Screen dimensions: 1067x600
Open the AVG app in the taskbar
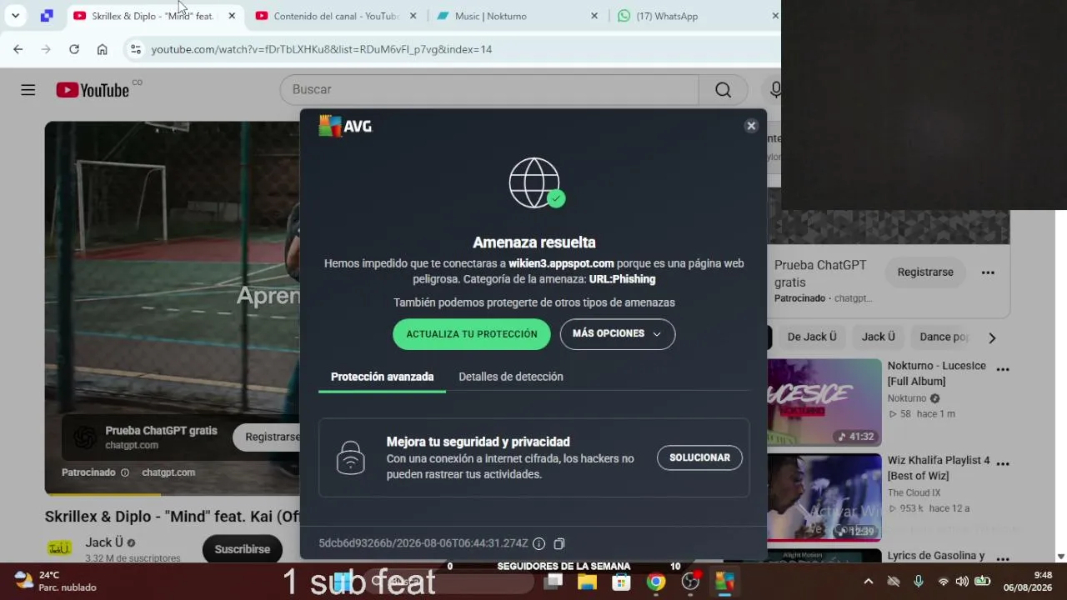(x=724, y=582)
